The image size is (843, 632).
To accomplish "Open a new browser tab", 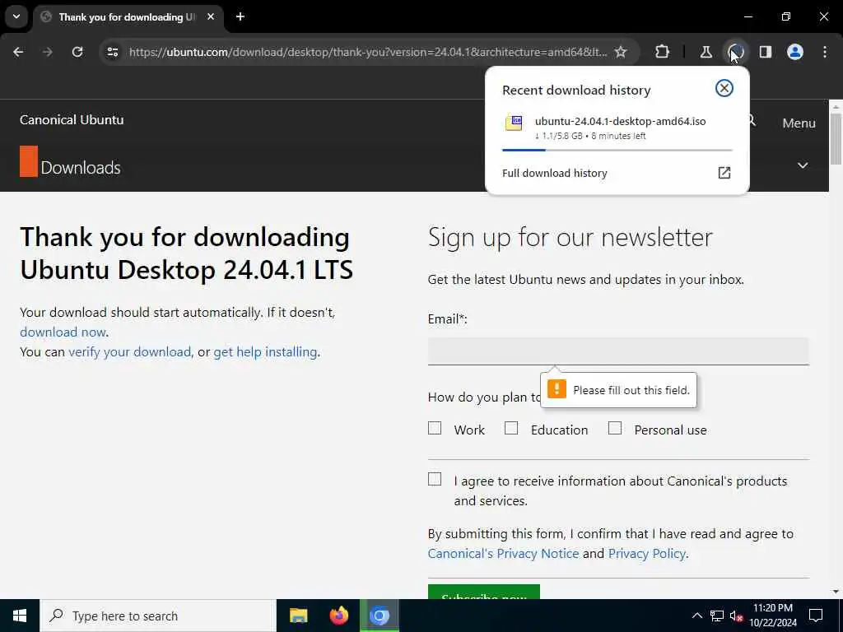I will (240, 16).
